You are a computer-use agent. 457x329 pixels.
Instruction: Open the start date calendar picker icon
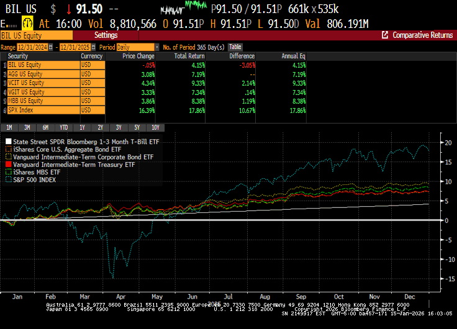coord(51,47)
